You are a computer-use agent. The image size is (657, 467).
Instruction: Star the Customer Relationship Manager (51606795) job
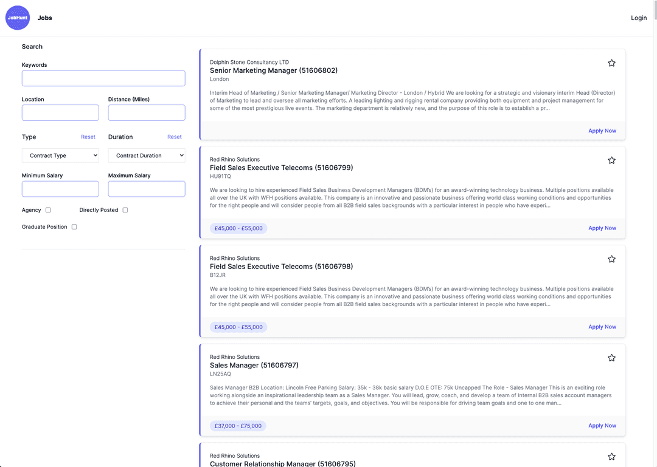(611, 457)
